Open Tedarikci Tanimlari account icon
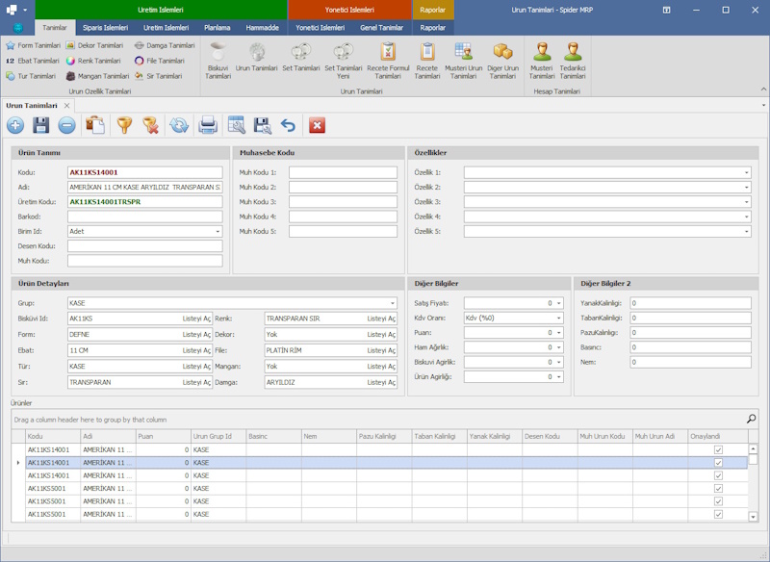This screenshot has width=770, height=562. [x=573, y=61]
